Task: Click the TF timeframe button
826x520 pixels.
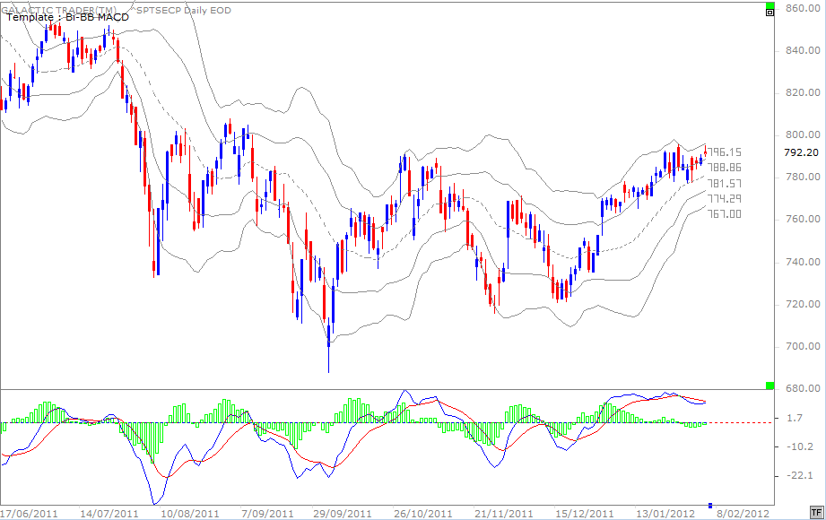Action: (x=816, y=512)
